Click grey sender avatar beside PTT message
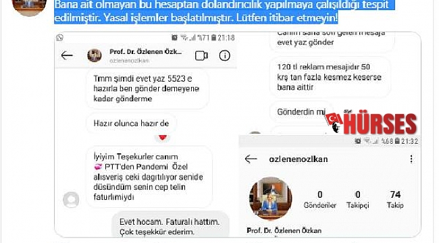This screenshot has width=439, height=243. [x=71, y=200]
